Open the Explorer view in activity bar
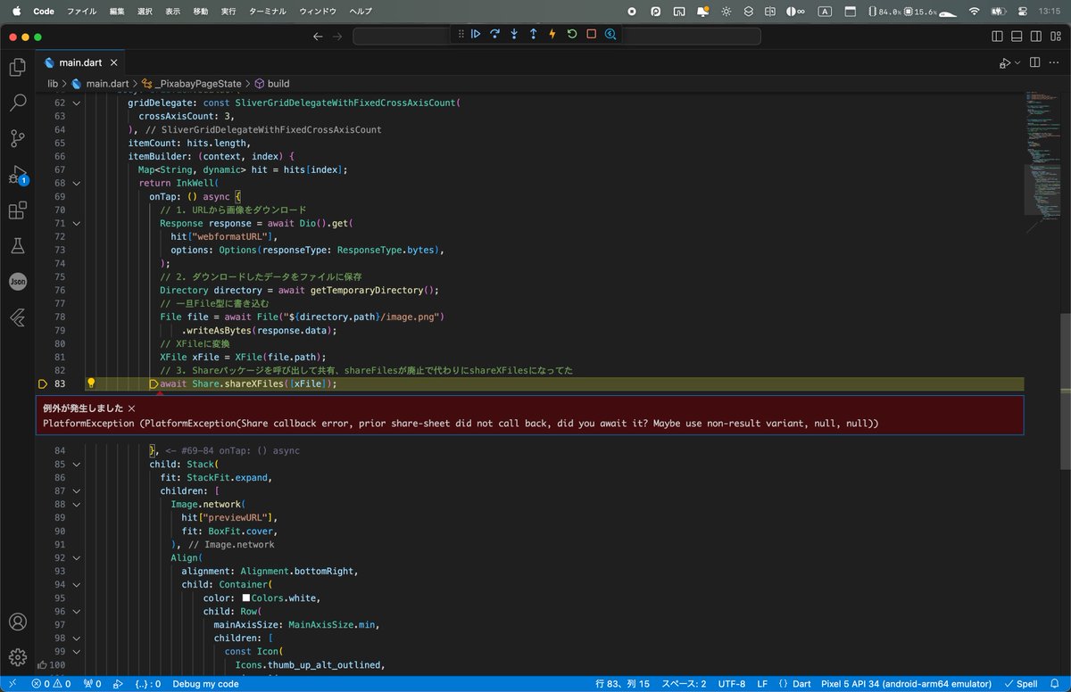Image resolution: width=1071 pixels, height=692 pixels. coord(17,67)
